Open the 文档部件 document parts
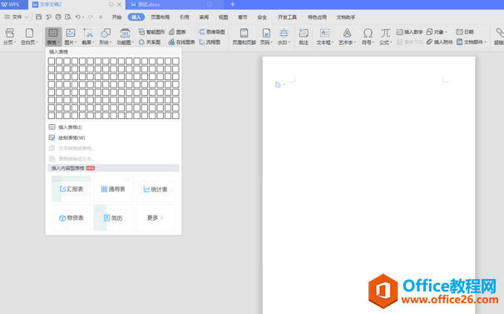 point(471,42)
